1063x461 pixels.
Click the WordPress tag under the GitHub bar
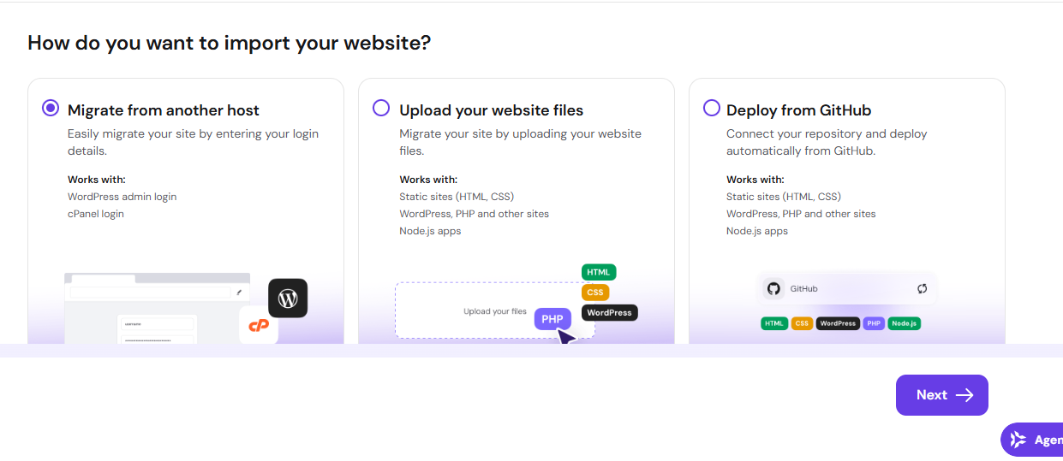[x=838, y=323]
